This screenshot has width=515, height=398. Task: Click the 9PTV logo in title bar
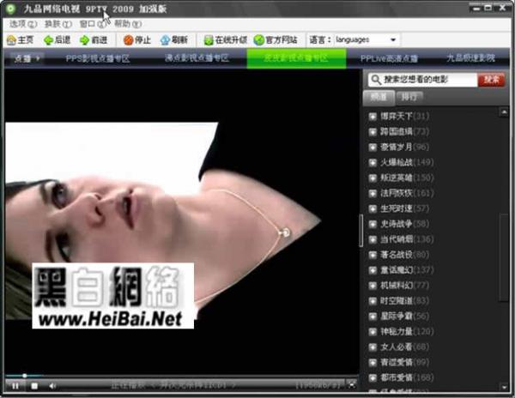10,9
